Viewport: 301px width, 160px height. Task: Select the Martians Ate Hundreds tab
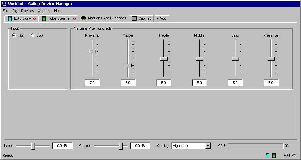coord(104,18)
